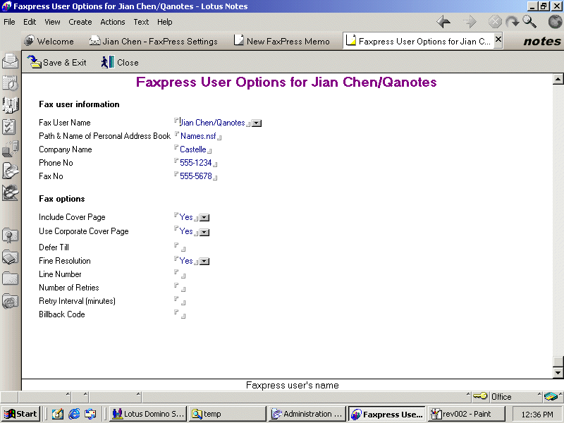The height and width of the screenshot is (423, 564).
Task: Open the Fine Resolution dropdown arrow
Action: pyautogui.click(x=204, y=262)
